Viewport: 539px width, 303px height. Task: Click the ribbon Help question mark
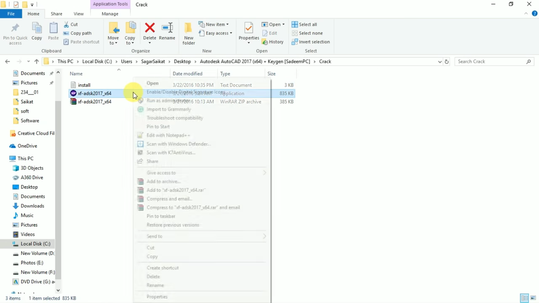coord(535,14)
